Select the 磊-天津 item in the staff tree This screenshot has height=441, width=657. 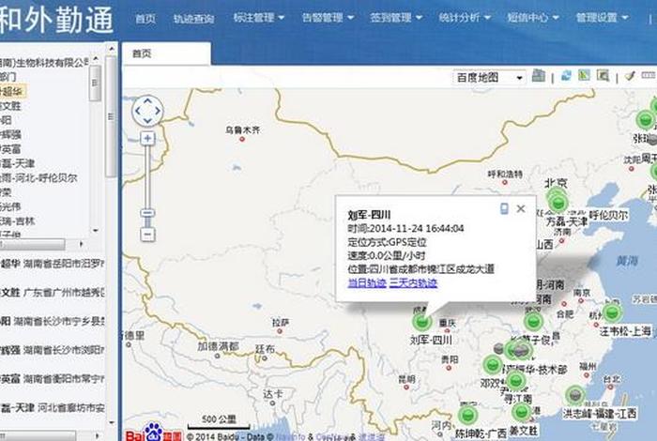(x=18, y=163)
